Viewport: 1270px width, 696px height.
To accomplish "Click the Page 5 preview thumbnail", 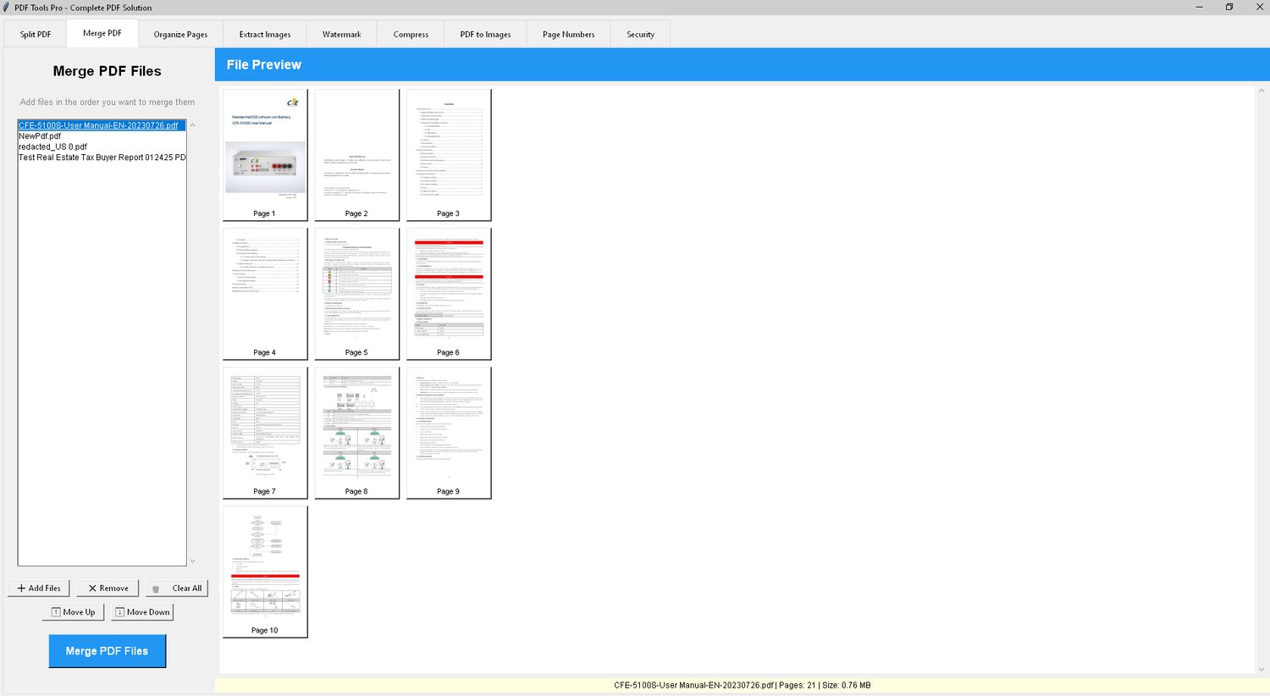I will 356,294.
